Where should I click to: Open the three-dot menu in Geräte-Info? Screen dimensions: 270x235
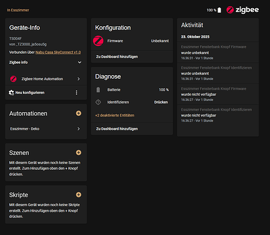click(x=76, y=93)
